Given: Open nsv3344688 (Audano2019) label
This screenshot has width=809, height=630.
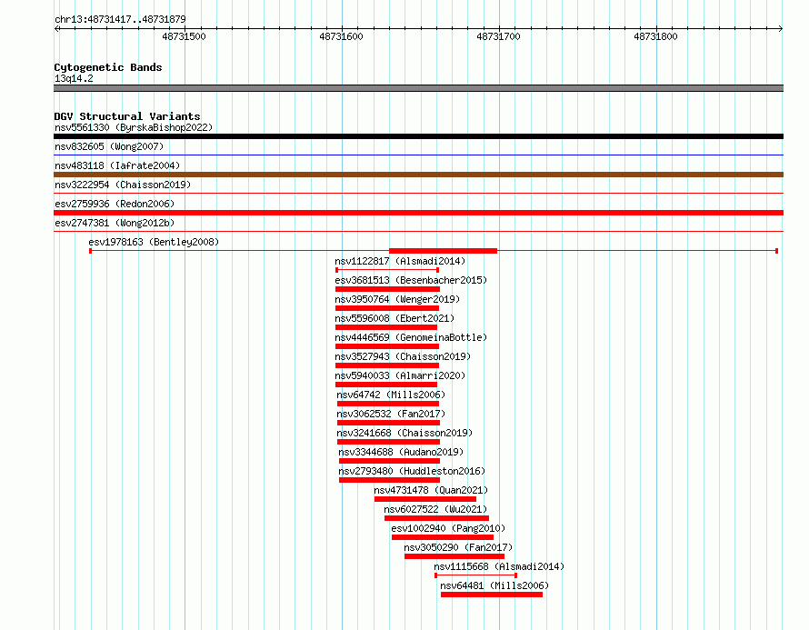Looking at the screenshot, I should click(401, 452).
